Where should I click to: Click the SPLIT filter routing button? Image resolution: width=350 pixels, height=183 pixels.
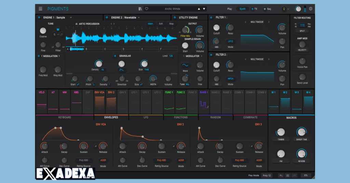coord(302,31)
